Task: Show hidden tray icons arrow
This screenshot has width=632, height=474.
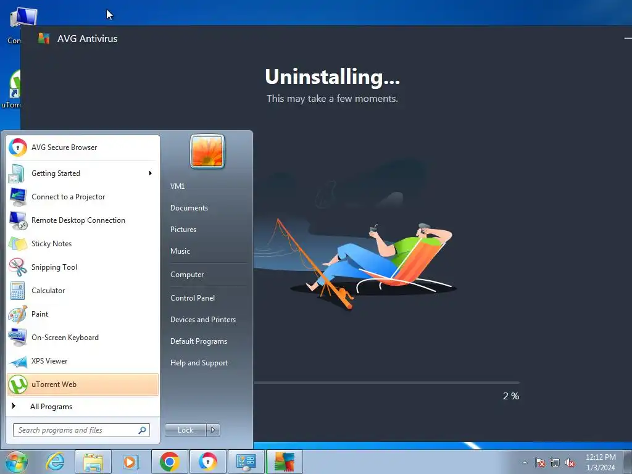Action: tap(525, 462)
